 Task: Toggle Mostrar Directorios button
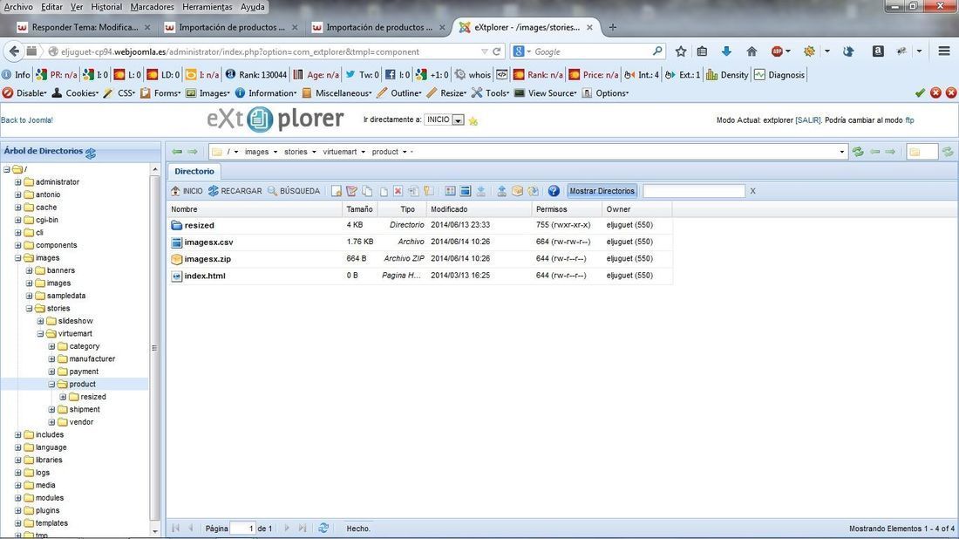pyautogui.click(x=602, y=191)
